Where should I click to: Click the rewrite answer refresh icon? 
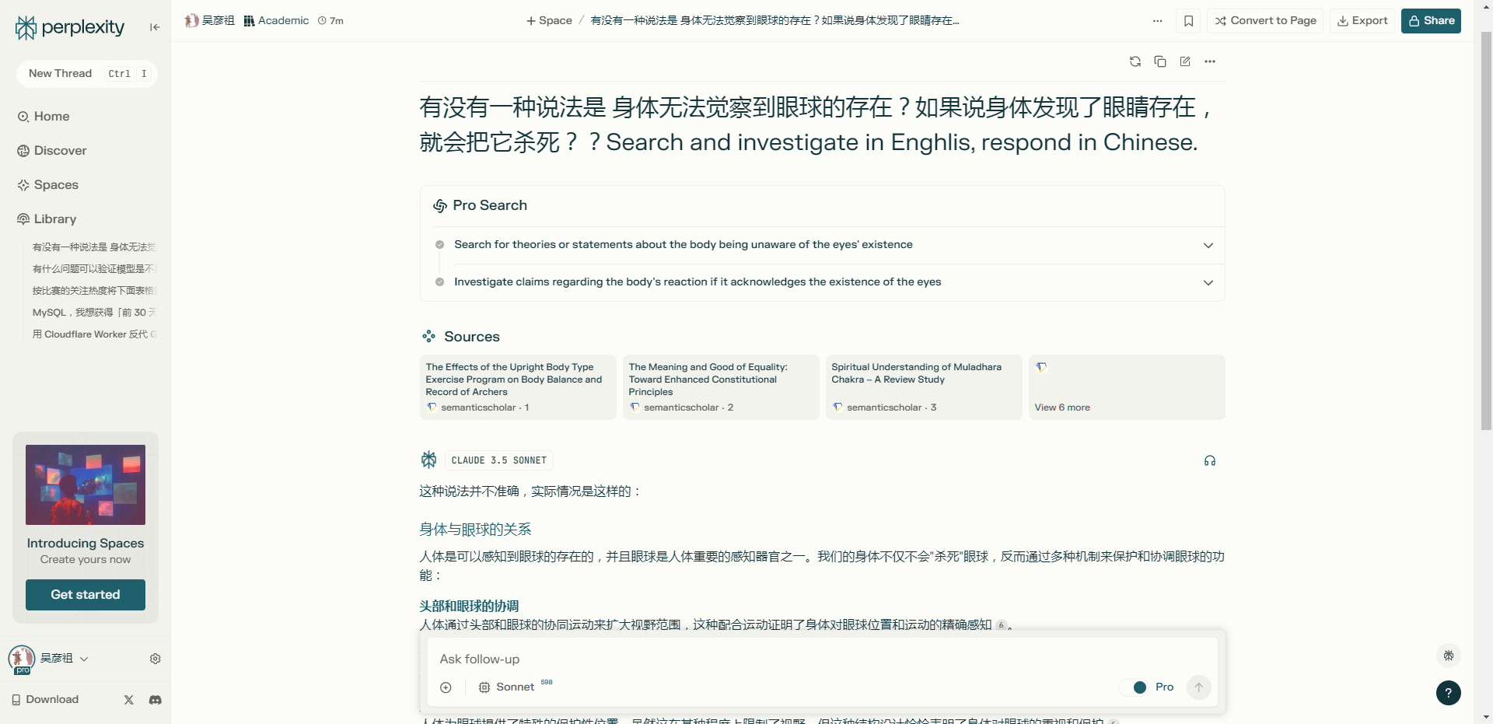(x=1135, y=61)
